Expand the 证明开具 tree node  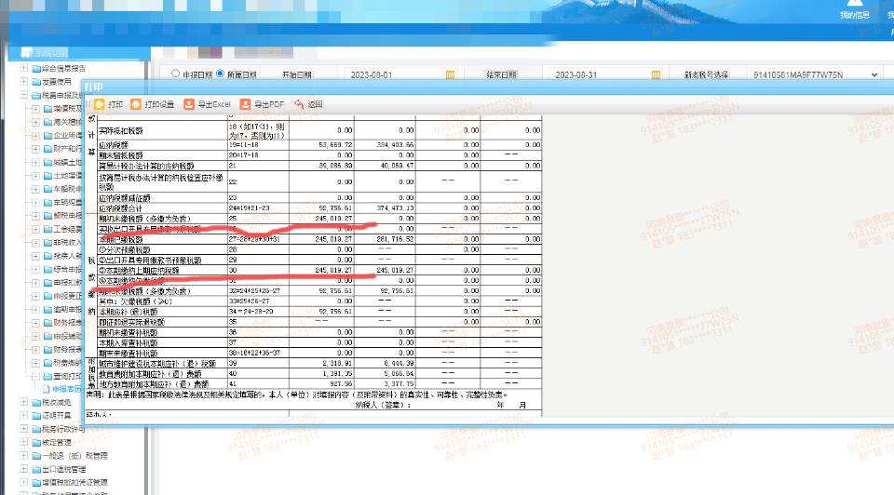(x=22, y=416)
